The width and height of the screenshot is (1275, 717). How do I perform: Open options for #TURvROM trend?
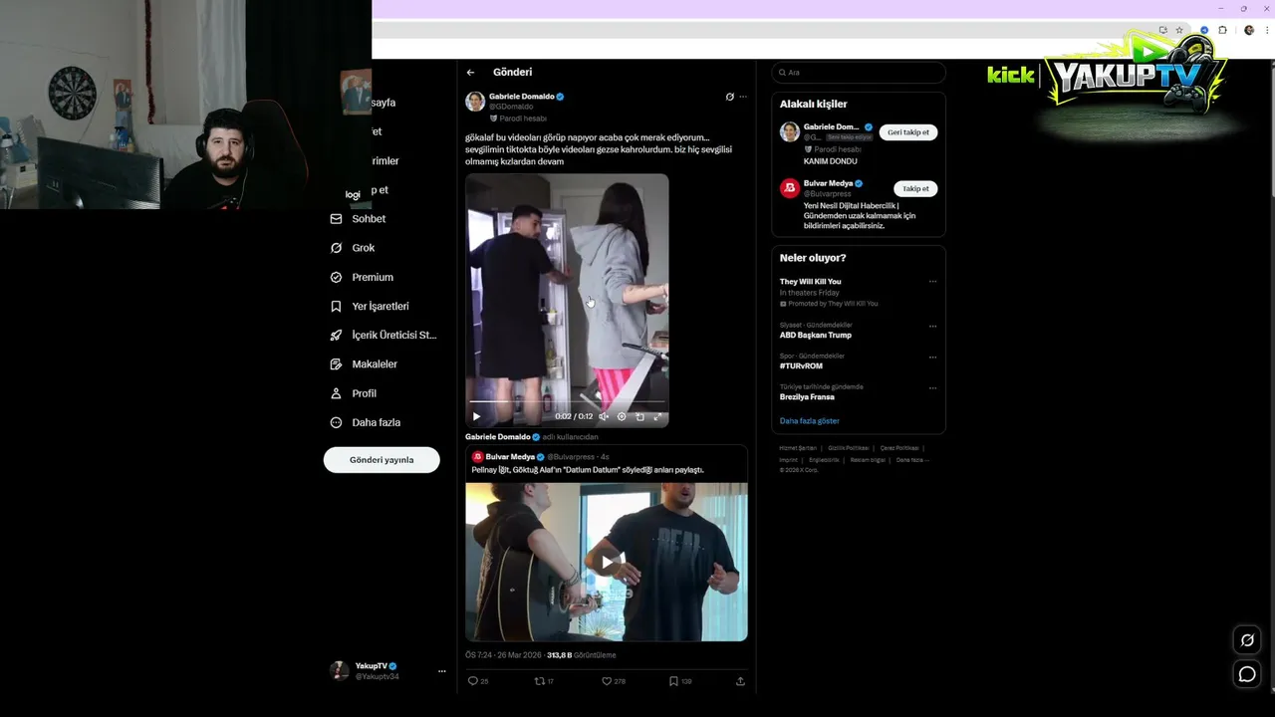pyautogui.click(x=932, y=357)
